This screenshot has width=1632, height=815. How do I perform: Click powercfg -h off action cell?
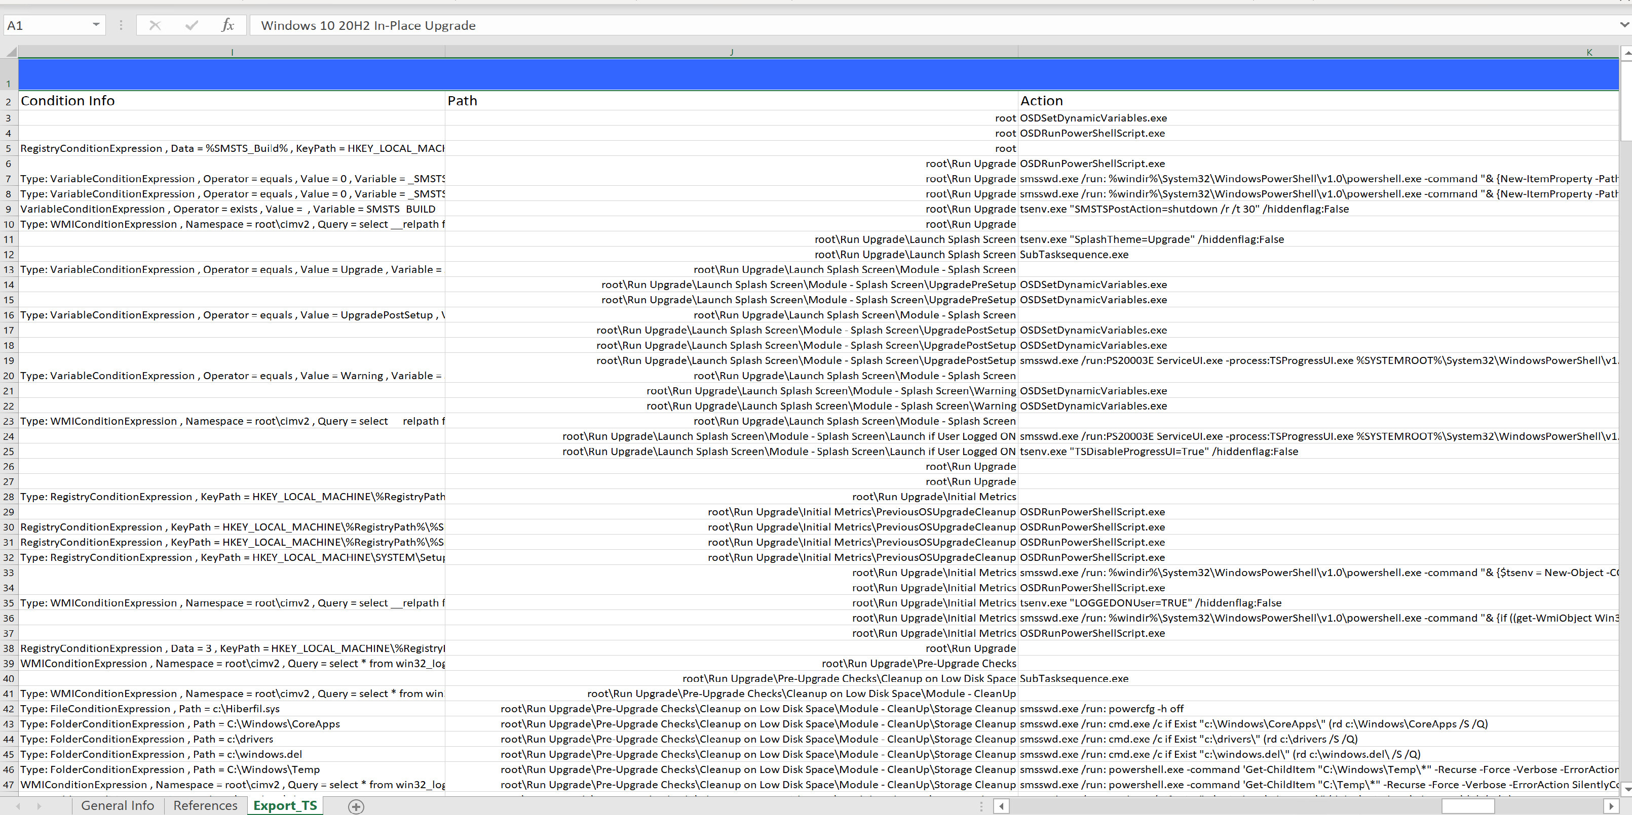tap(1318, 709)
